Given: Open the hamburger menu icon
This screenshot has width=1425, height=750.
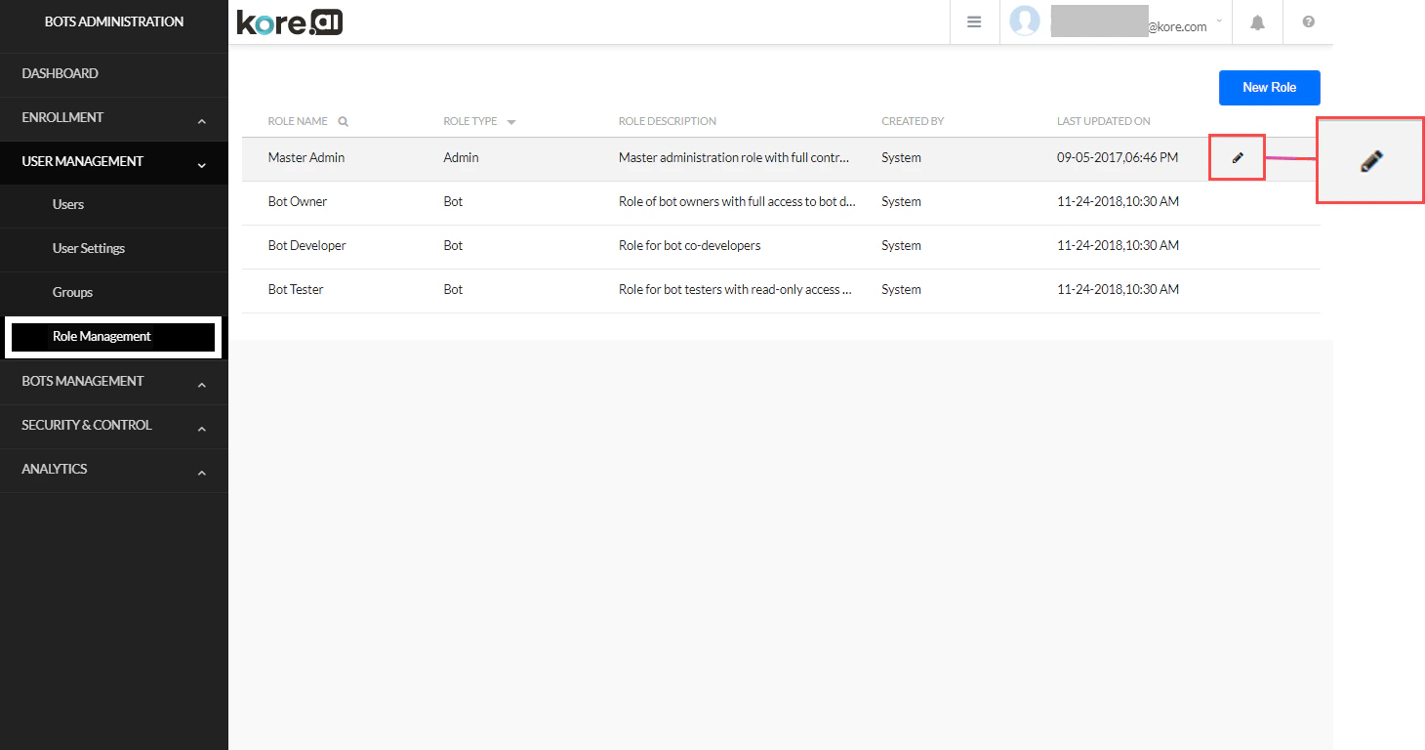Looking at the screenshot, I should [x=974, y=21].
